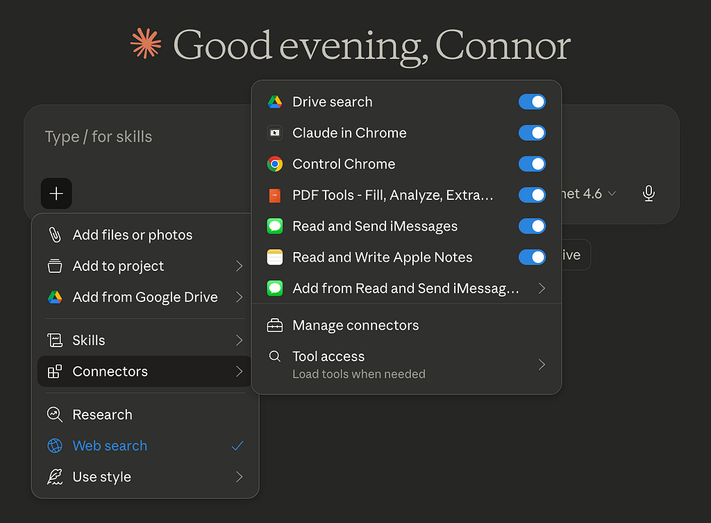Click the Claude in Chrome icon

click(x=275, y=133)
